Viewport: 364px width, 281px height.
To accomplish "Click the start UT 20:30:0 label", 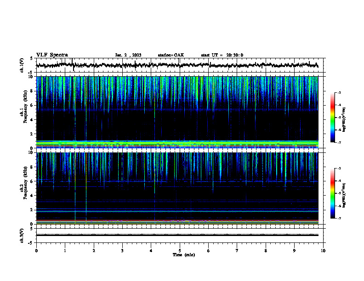I will coord(222,55).
